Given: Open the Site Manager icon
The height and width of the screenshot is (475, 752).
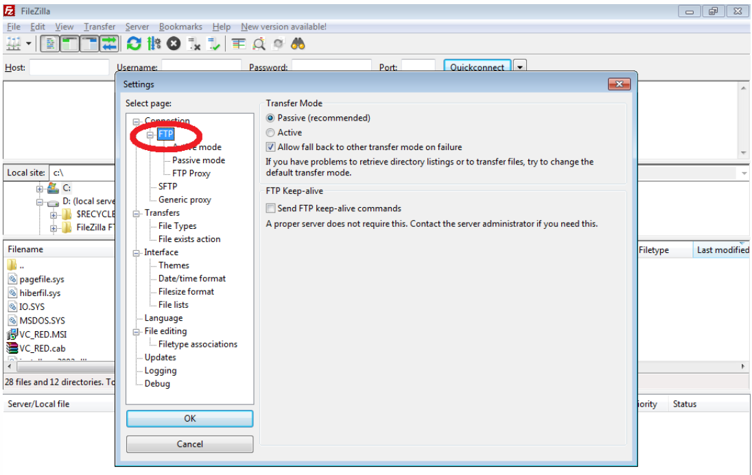Looking at the screenshot, I should tap(14, 44).
